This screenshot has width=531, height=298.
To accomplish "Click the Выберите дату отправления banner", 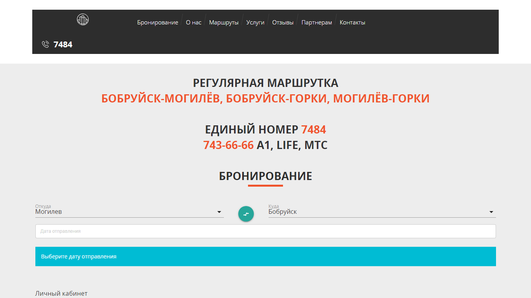I will 265,256.
